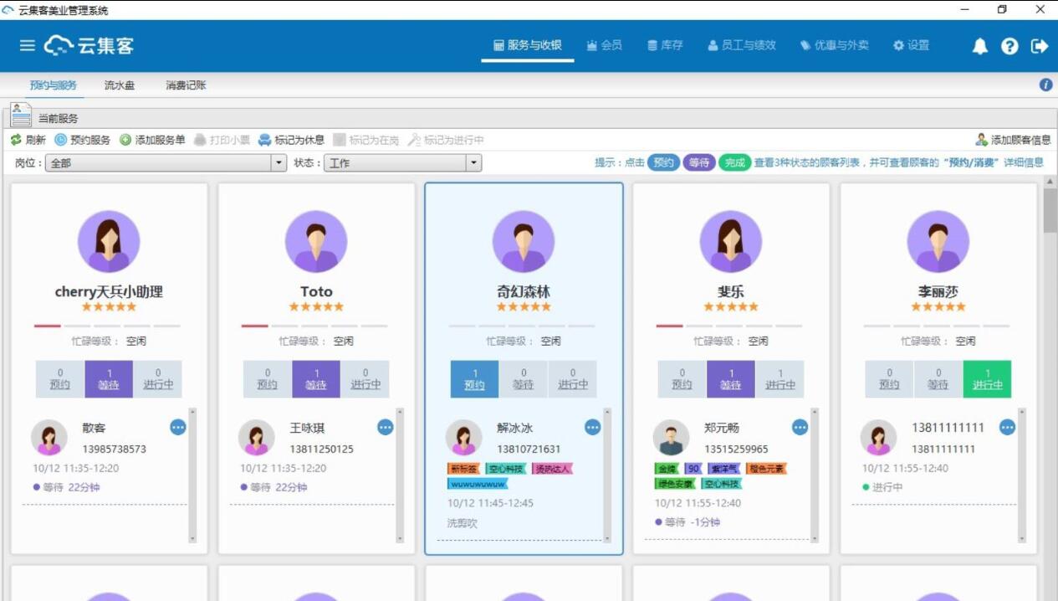Open the notification bell
Screen dimensions: 1058x601
click(x=980, y=46)
